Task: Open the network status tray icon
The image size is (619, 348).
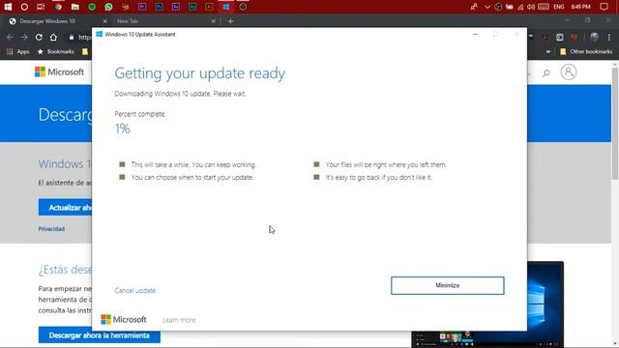Action: pos(520,7)
